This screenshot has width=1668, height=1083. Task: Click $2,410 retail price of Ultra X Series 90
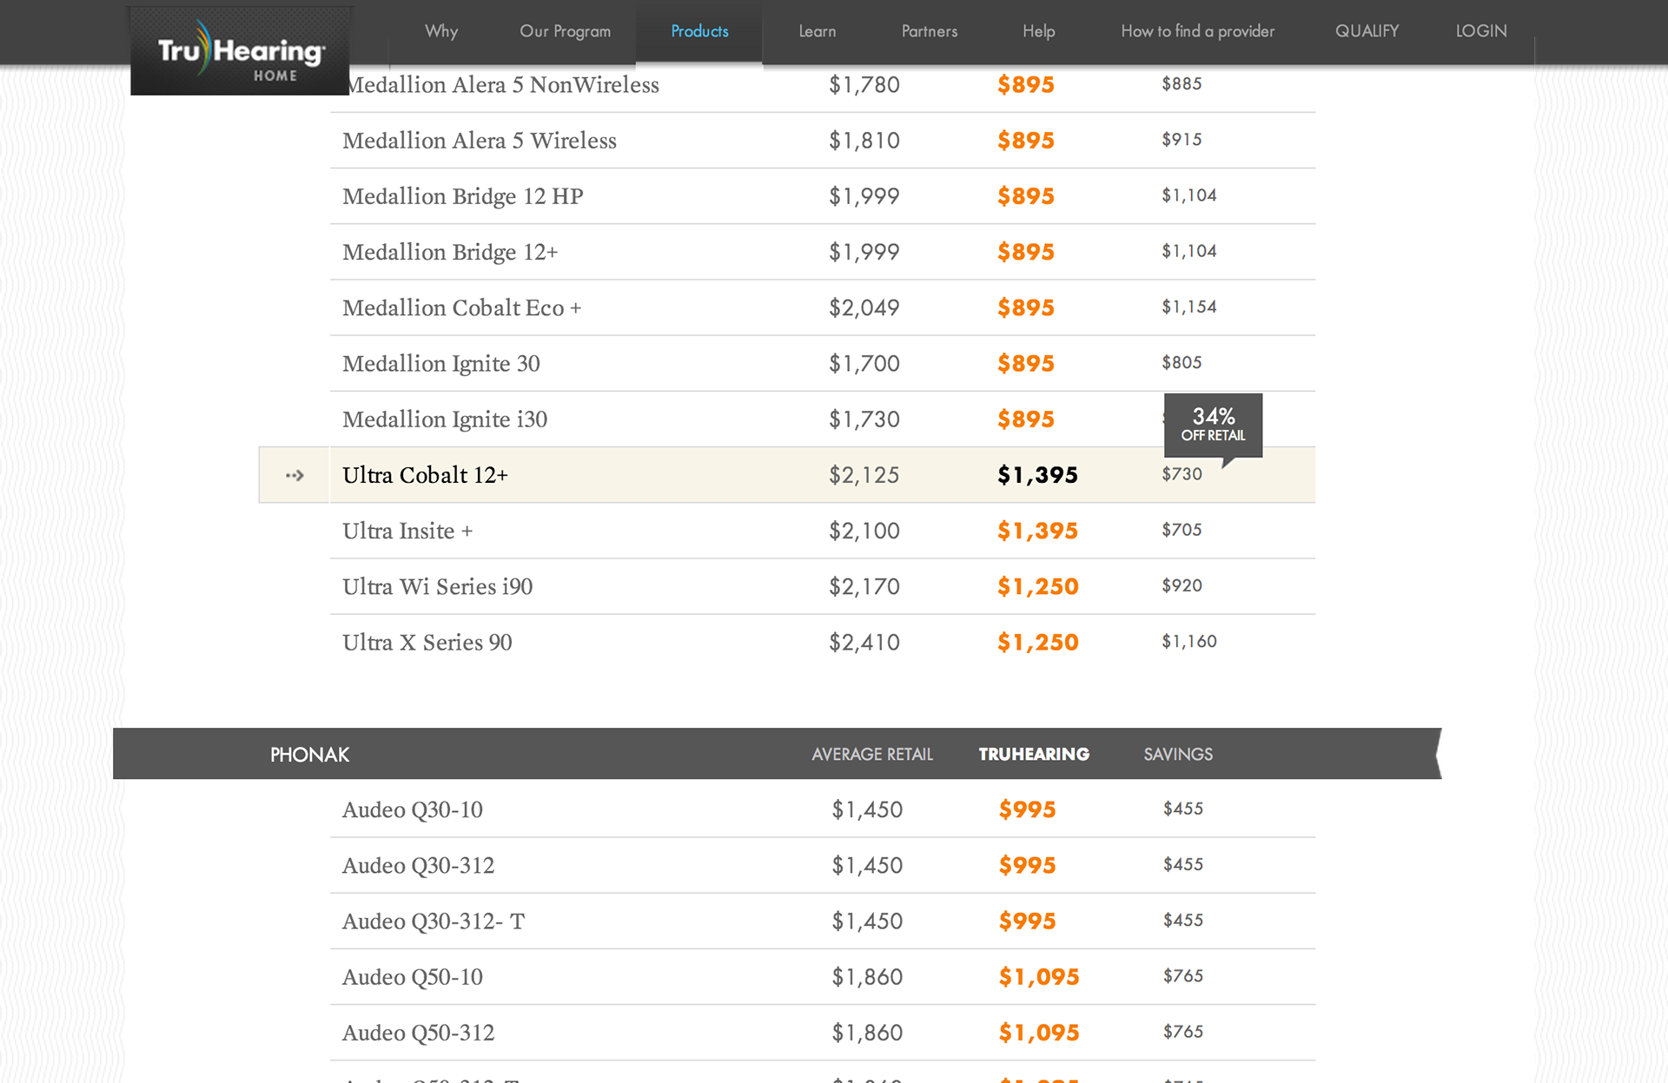click(864, 643)
